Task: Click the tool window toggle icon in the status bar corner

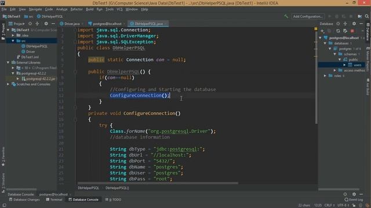Action: [x=4, y=205]
